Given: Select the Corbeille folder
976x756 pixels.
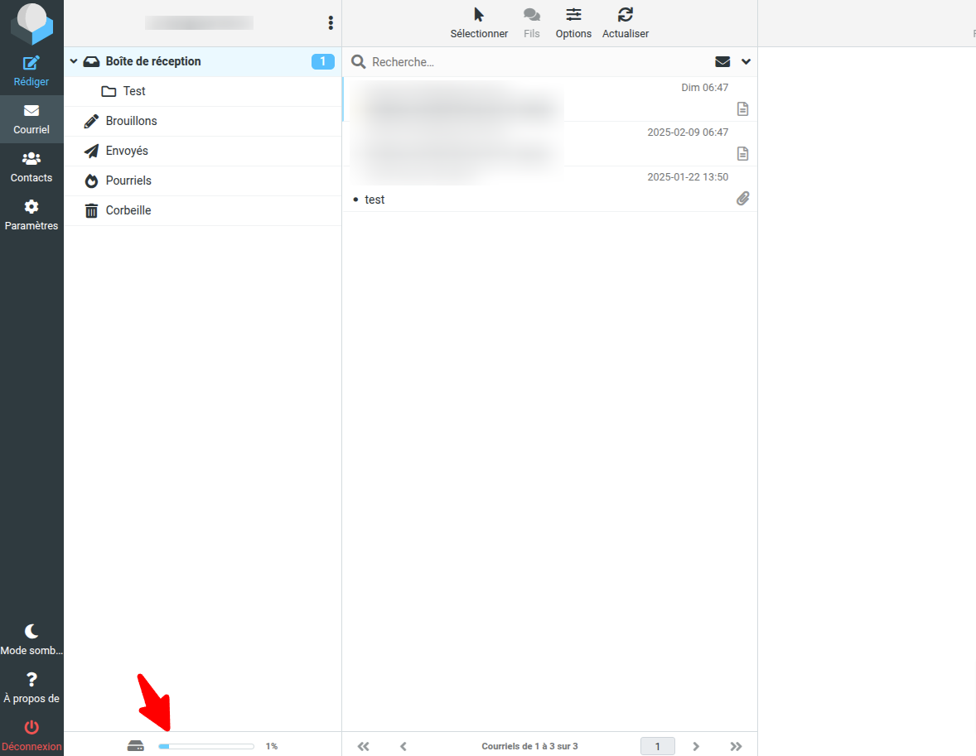Looking at the screenshot, I should (128, 210).
